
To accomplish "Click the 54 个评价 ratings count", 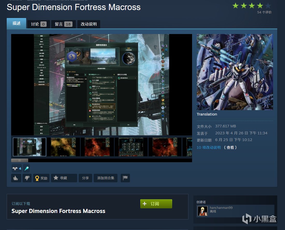I will pyautogui.click(x=264, y=12).
